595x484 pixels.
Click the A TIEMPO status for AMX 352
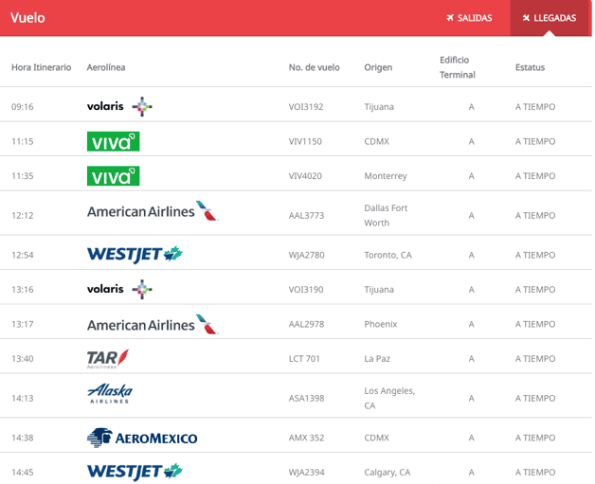coord(535,438)
